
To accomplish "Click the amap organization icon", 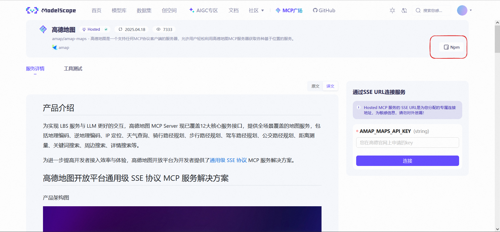I will point(54,47).
